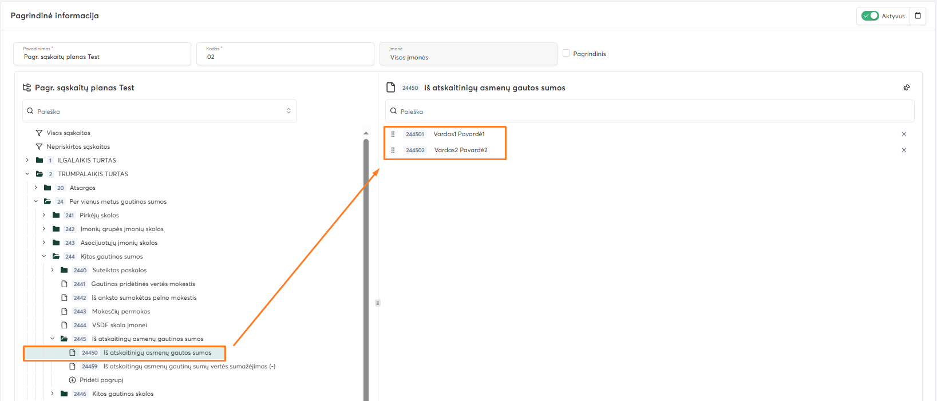The width and height of the screenshot is (937, 401).
Task: Select account 2441 Gautinas pridėtinės vertės mokestis
Action: pyautogui.click(x=143, y=284)
